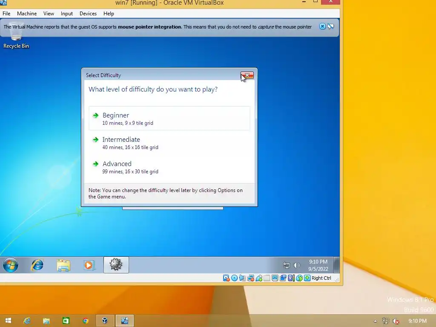
Task: Click the VirtualBox network adapter icon
Action: coord(250,278)
